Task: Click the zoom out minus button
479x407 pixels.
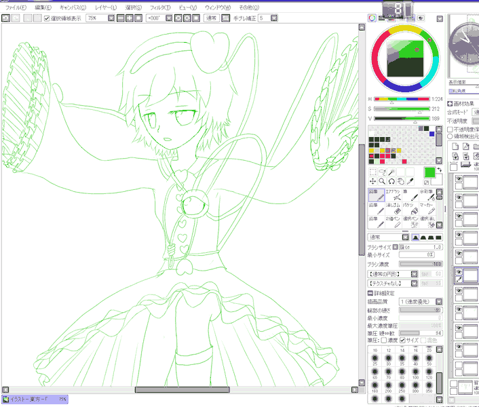Action: tap(121, 18)
